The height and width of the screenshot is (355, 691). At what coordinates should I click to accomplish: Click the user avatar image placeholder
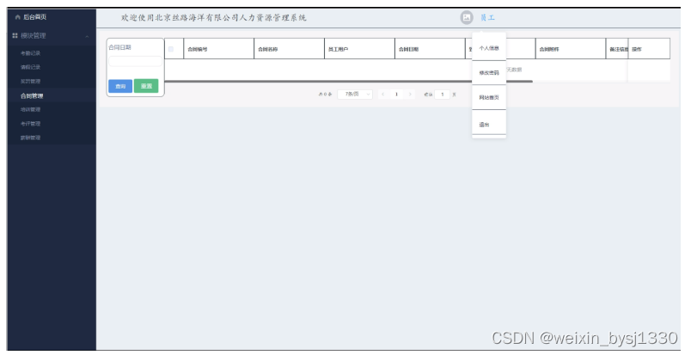click(x=467, y=18)
